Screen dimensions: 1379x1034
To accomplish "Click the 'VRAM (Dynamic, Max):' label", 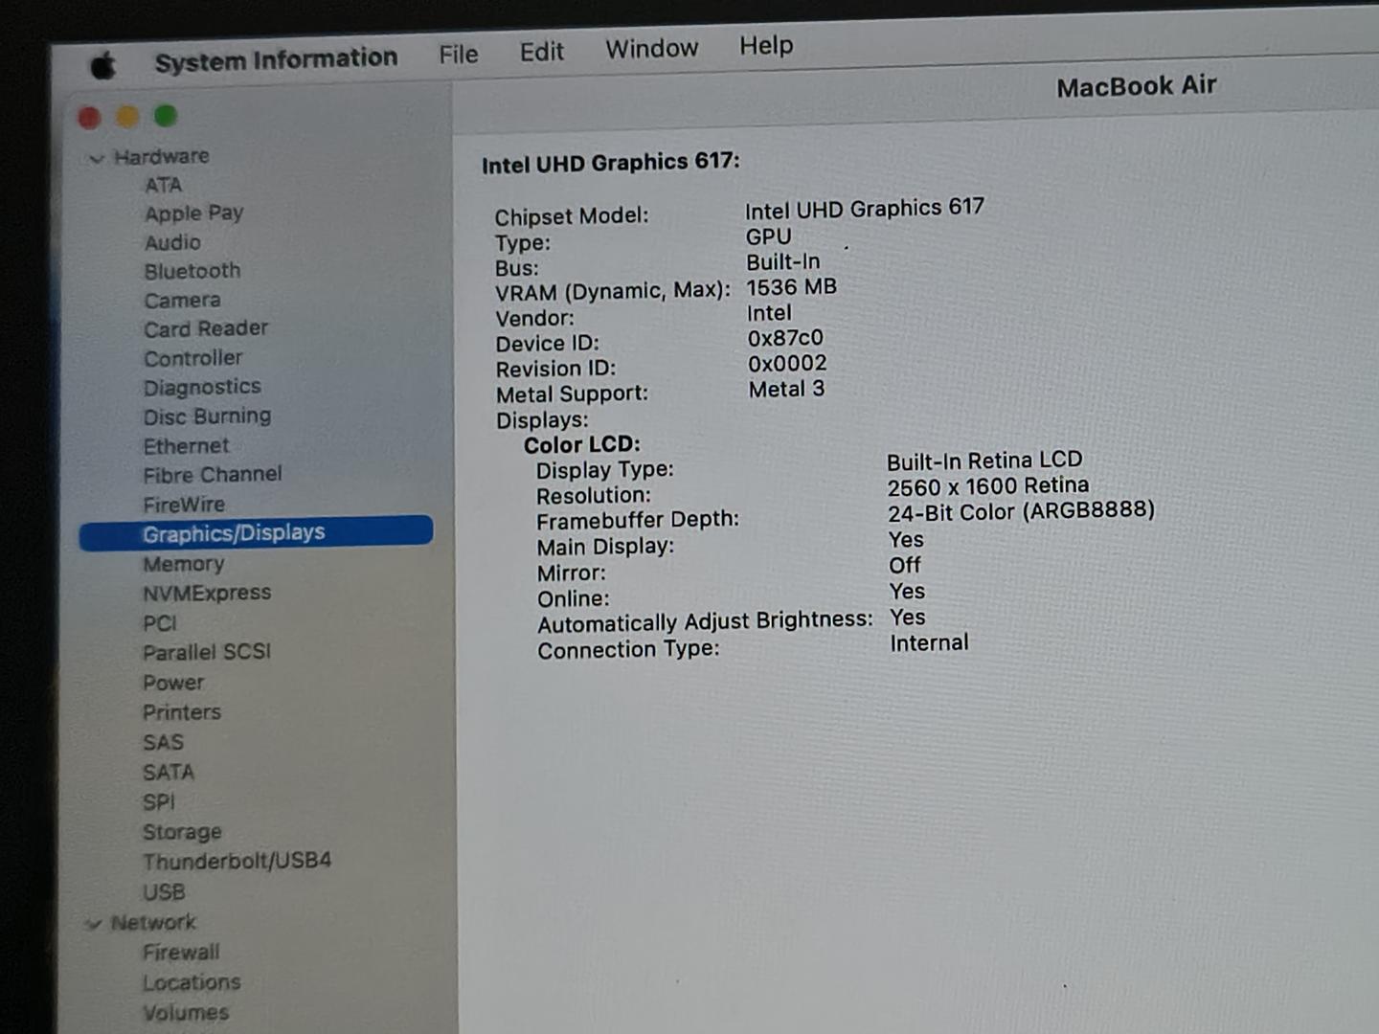I will [x=613, y=291].
